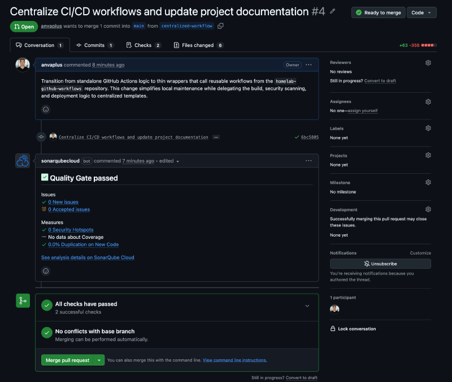Unsubscribe from thread notifications

pyautogui.click(x=380, y=264)
